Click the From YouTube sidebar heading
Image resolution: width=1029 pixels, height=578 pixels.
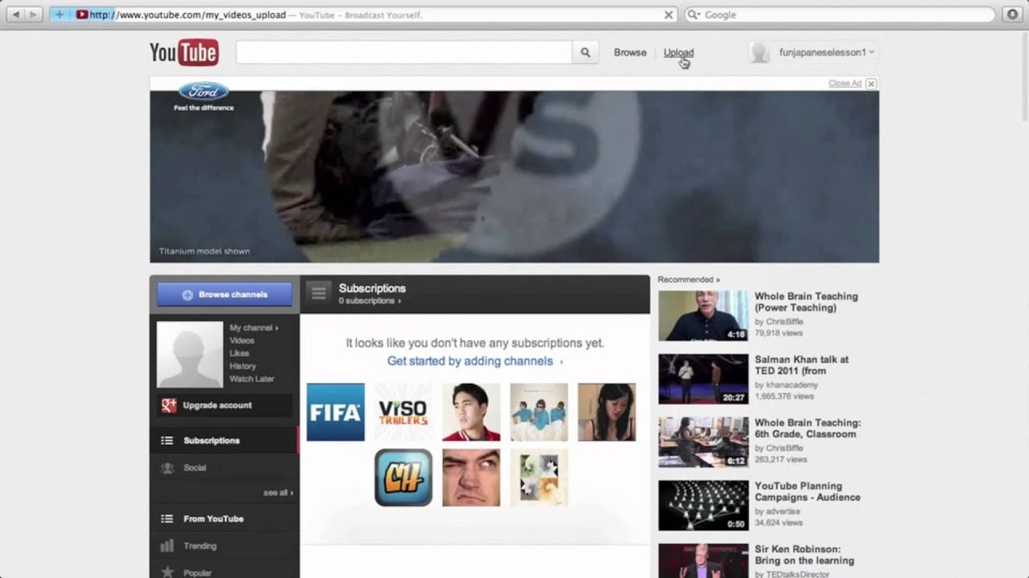(213, 519)
